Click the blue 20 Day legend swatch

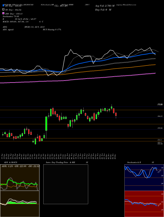click(x=3, y=6)
